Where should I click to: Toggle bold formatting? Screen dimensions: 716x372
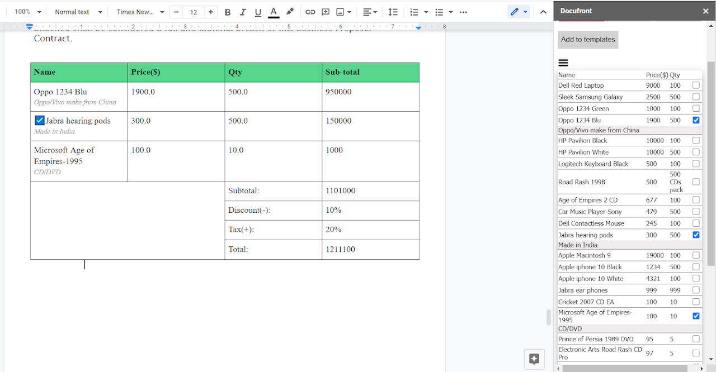click(x=228, y=12)
